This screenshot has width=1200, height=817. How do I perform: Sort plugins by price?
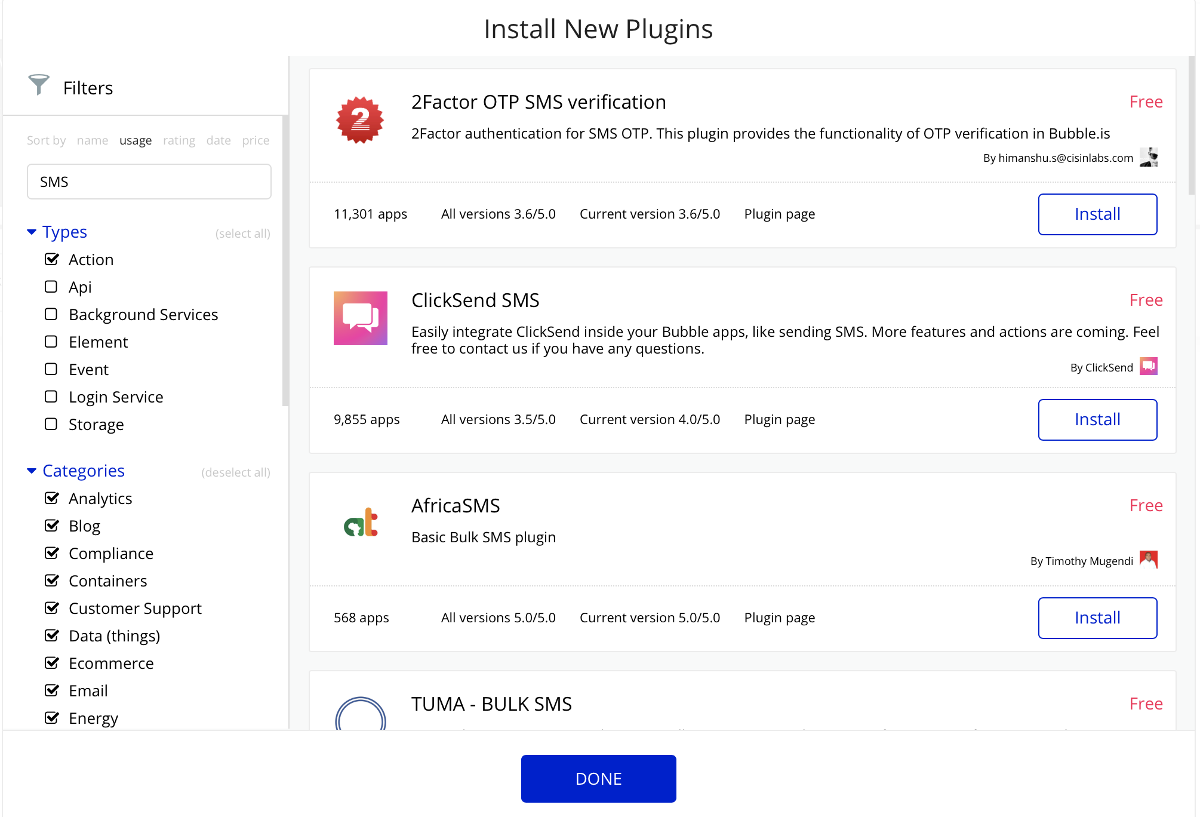tap(256, 140)
